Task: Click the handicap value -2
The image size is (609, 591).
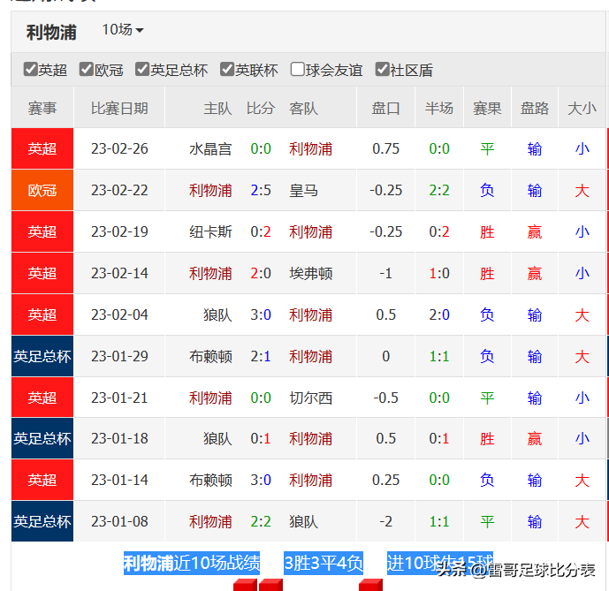Action: click(x=385, y=522)
